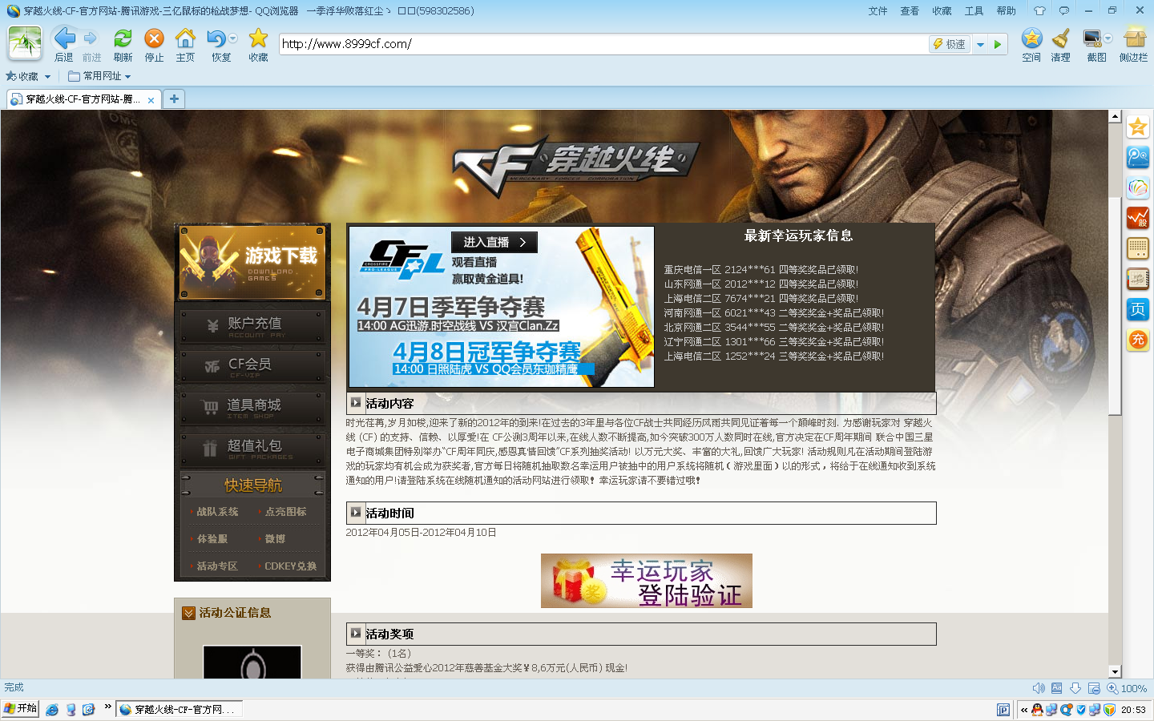Click the 100% zoom control

(1127, 688)
